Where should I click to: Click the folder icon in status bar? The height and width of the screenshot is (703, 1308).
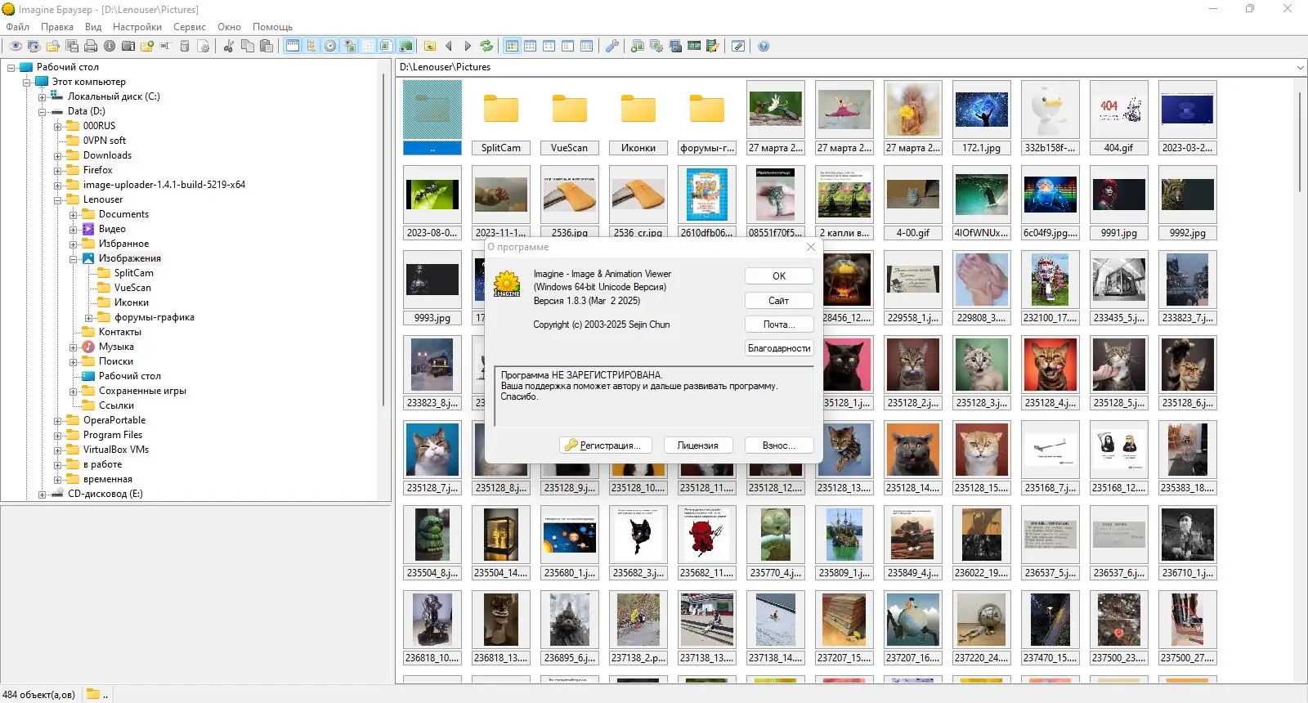[93, 694]
